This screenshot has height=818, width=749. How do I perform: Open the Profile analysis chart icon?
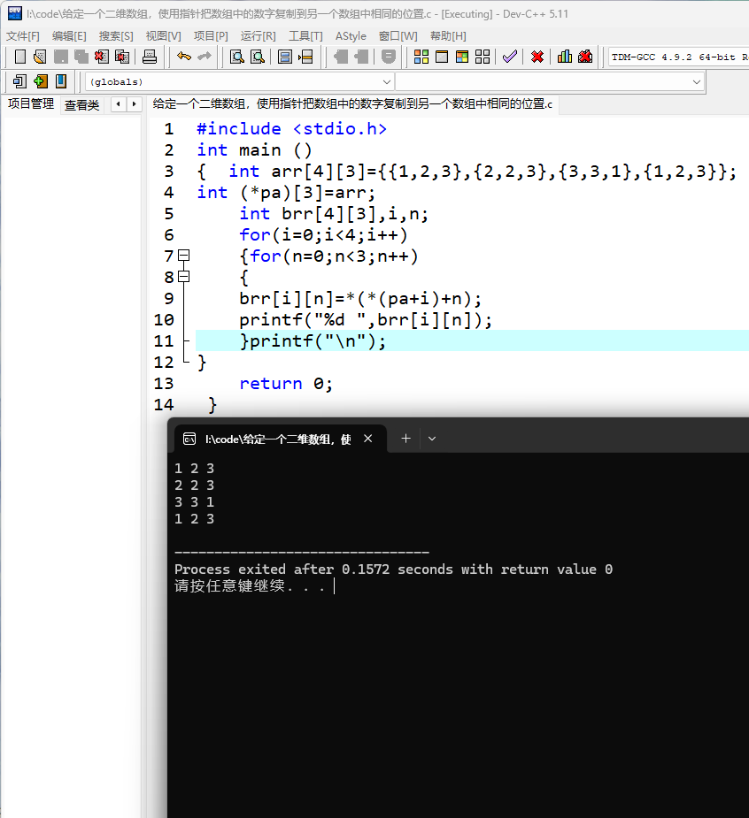point(565,57)
